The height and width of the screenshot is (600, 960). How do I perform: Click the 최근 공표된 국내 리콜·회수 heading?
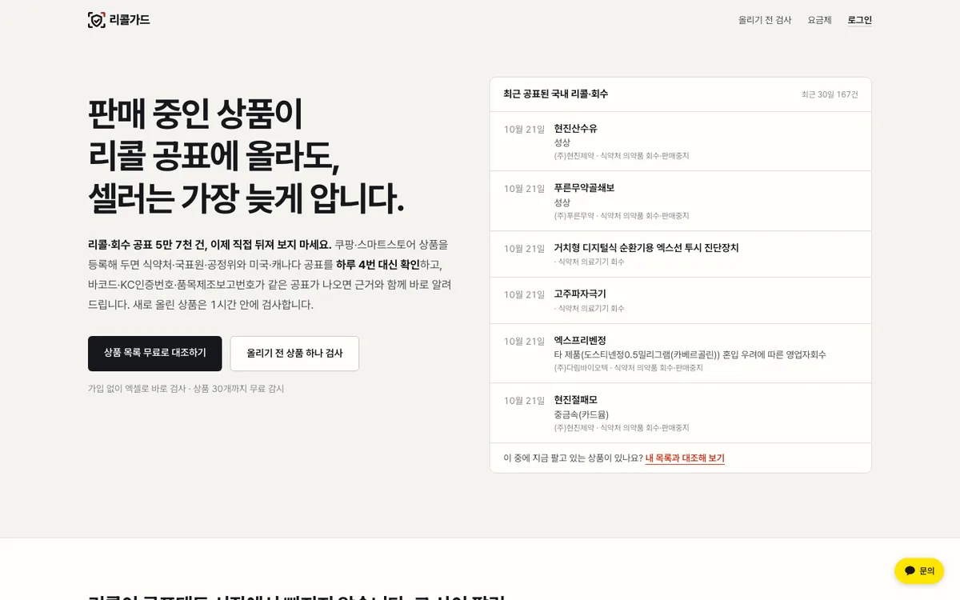pos(555,94)
